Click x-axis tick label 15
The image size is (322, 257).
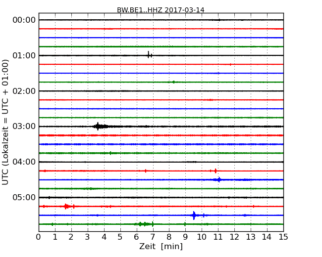point(283,237)
